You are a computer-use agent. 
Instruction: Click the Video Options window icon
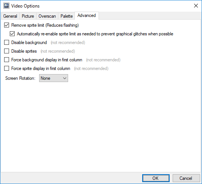click(x=6, y=6)
